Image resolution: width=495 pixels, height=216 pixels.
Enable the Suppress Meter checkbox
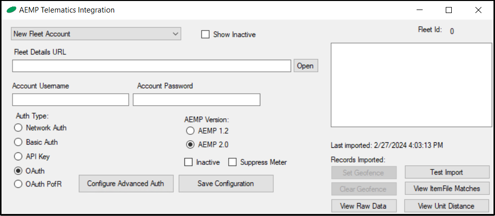click(233, 162)
